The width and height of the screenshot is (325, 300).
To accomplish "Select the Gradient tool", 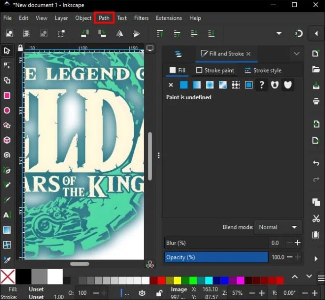I will click(7, 230).
